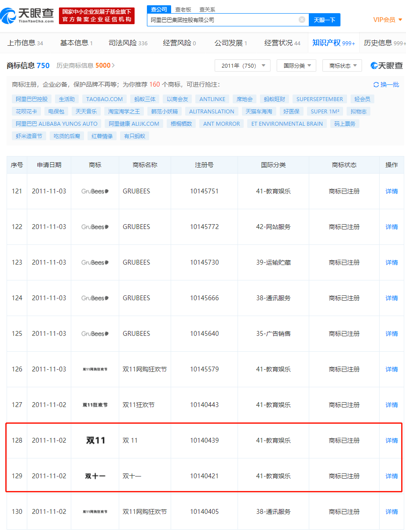This screenshot has height=531, width=406.
Task: View the 双11狂欢节 trademark image in row 127
Action: tap(95, 405)
